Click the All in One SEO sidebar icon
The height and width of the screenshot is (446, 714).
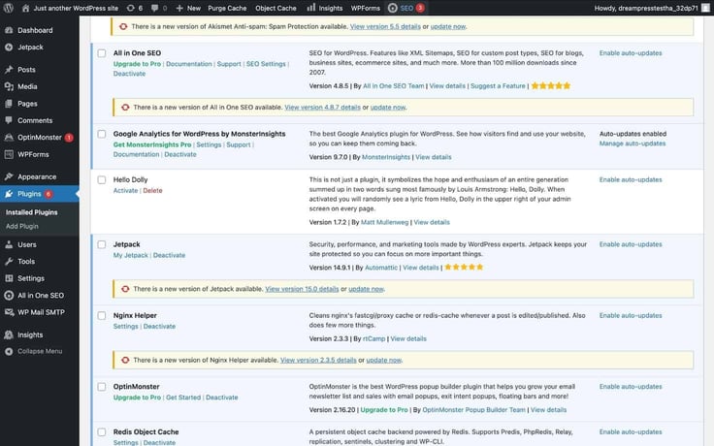(9, 296)
